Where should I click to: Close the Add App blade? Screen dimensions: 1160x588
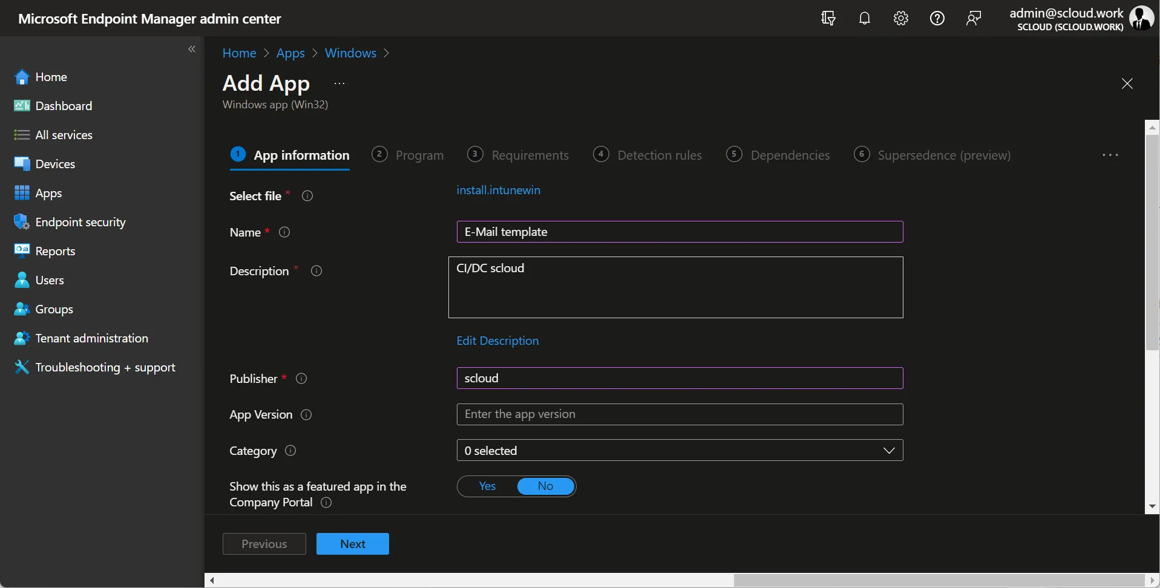point(1127,83)
